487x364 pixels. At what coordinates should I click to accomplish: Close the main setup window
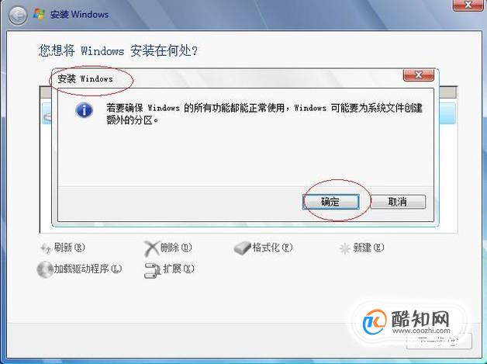coord(468,5)
